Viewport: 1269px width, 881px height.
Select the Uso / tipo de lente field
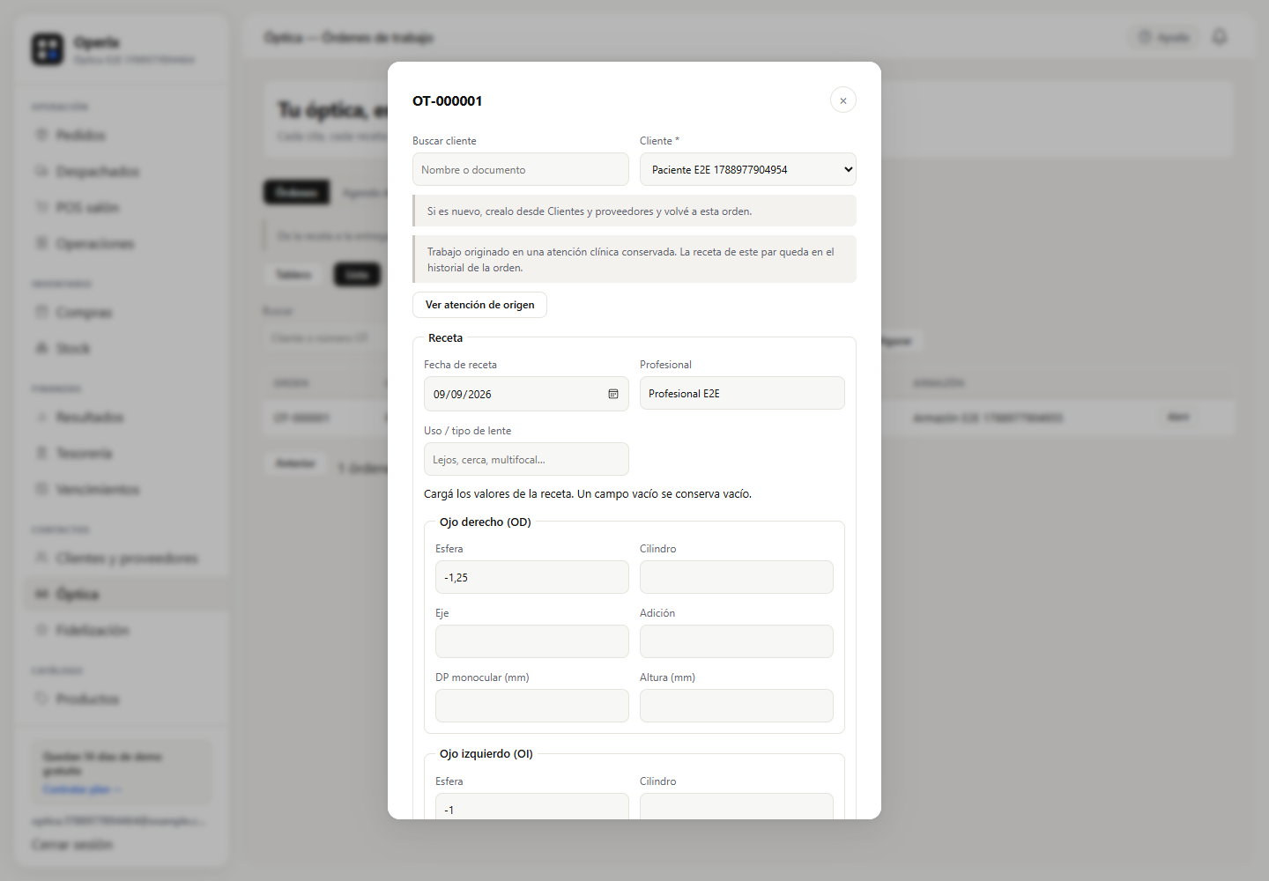[526, 459]
